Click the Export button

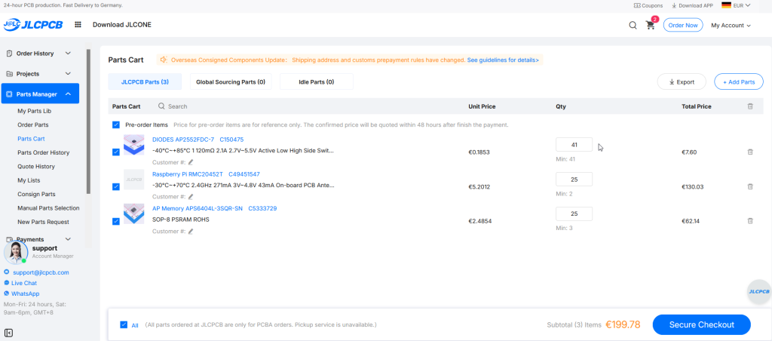click(682, 81)
